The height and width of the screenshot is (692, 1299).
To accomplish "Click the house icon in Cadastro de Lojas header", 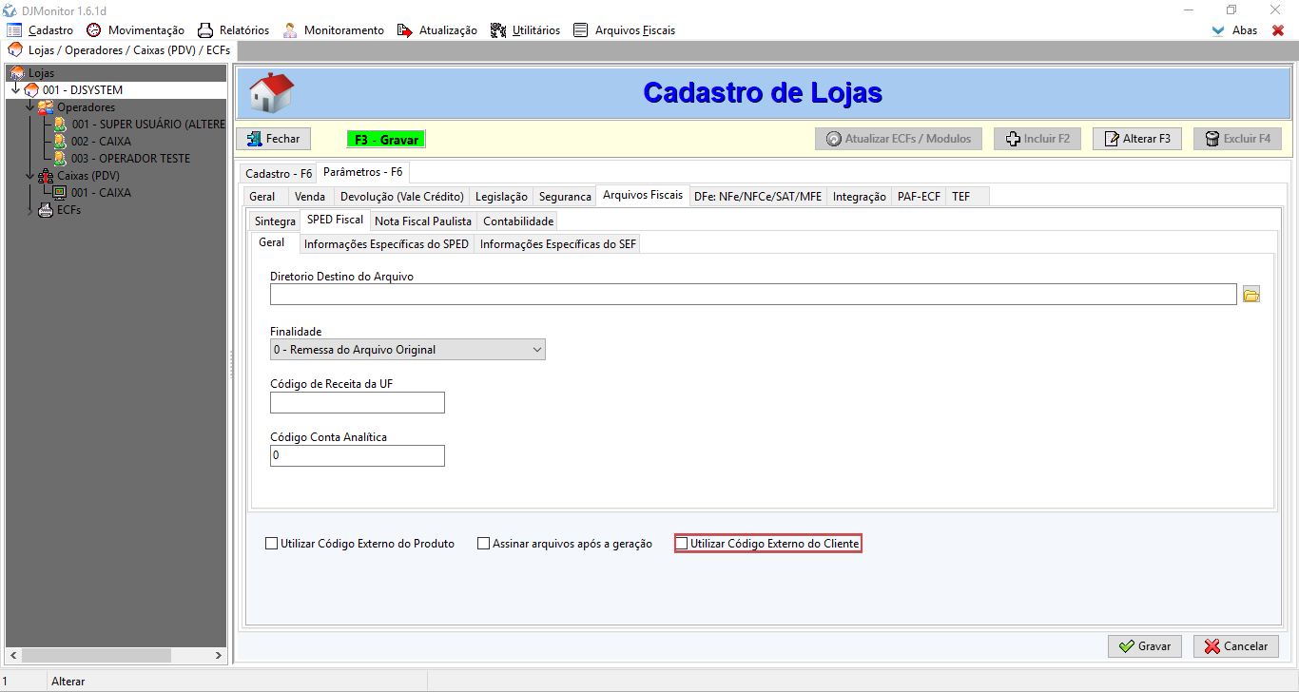I will tap(271, 93).
